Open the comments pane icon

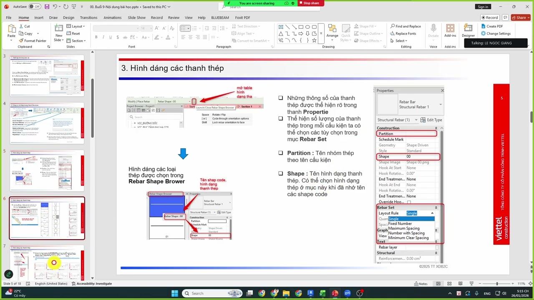click(x=505, y=17)
